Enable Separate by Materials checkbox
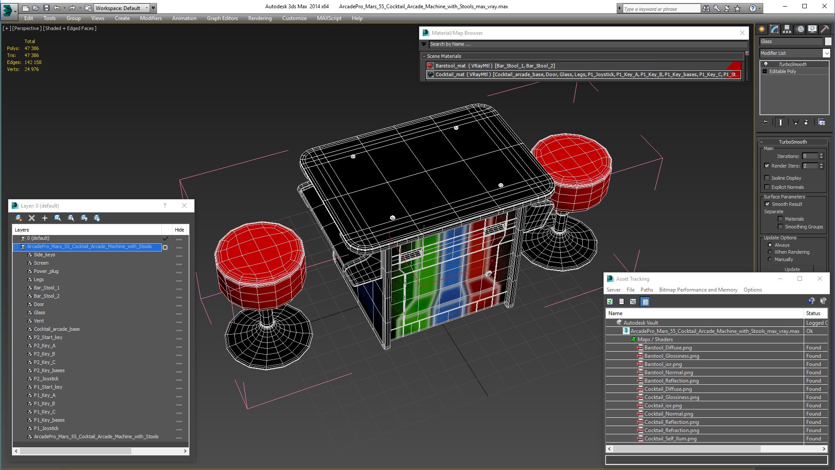The image size is (835, 470). point(780,219)
